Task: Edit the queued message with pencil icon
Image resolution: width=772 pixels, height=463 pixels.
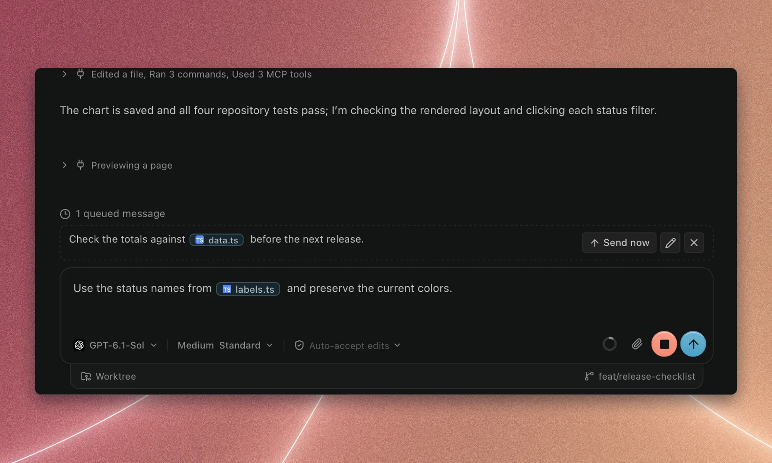Action: click(670, 243)
